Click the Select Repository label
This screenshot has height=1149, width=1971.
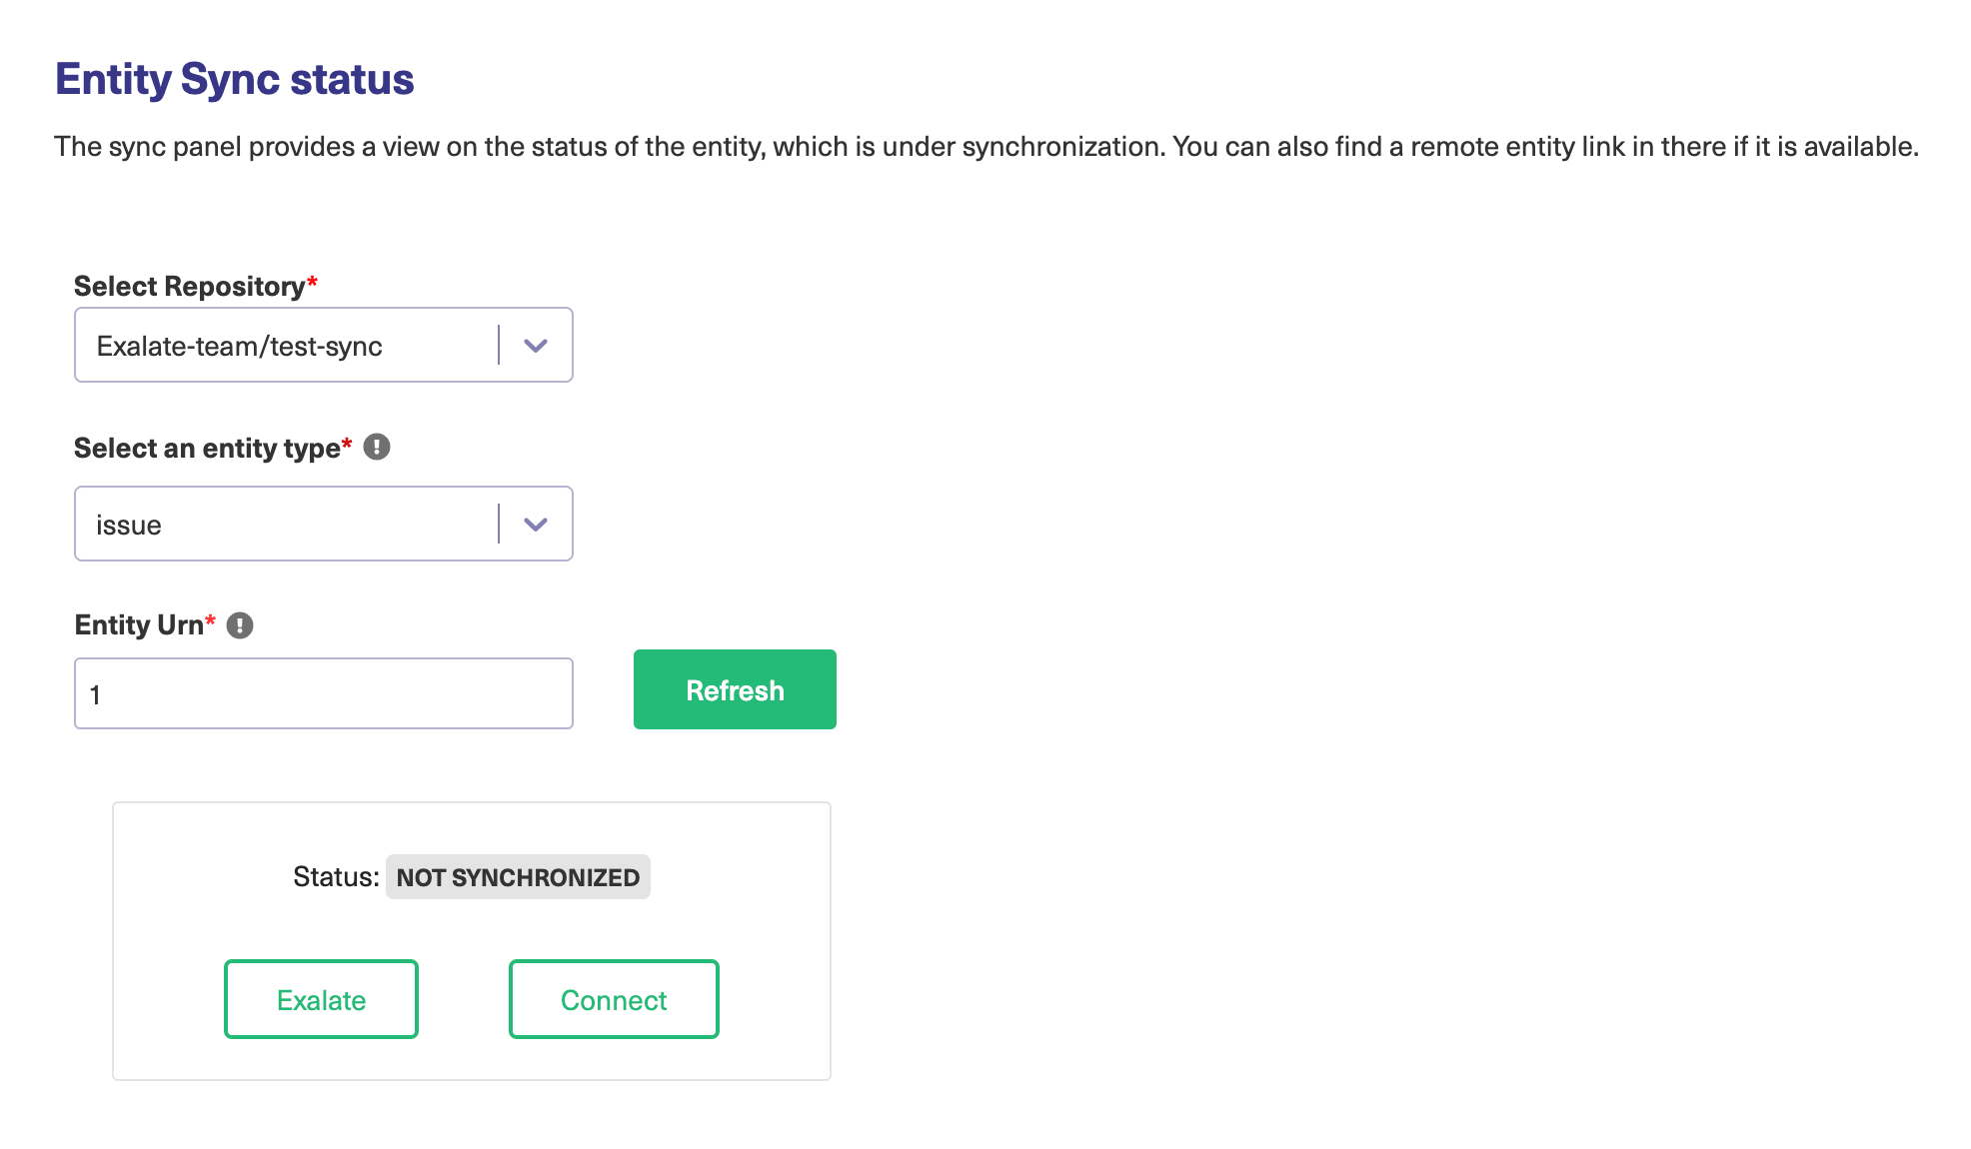click(x=190, y=287)
